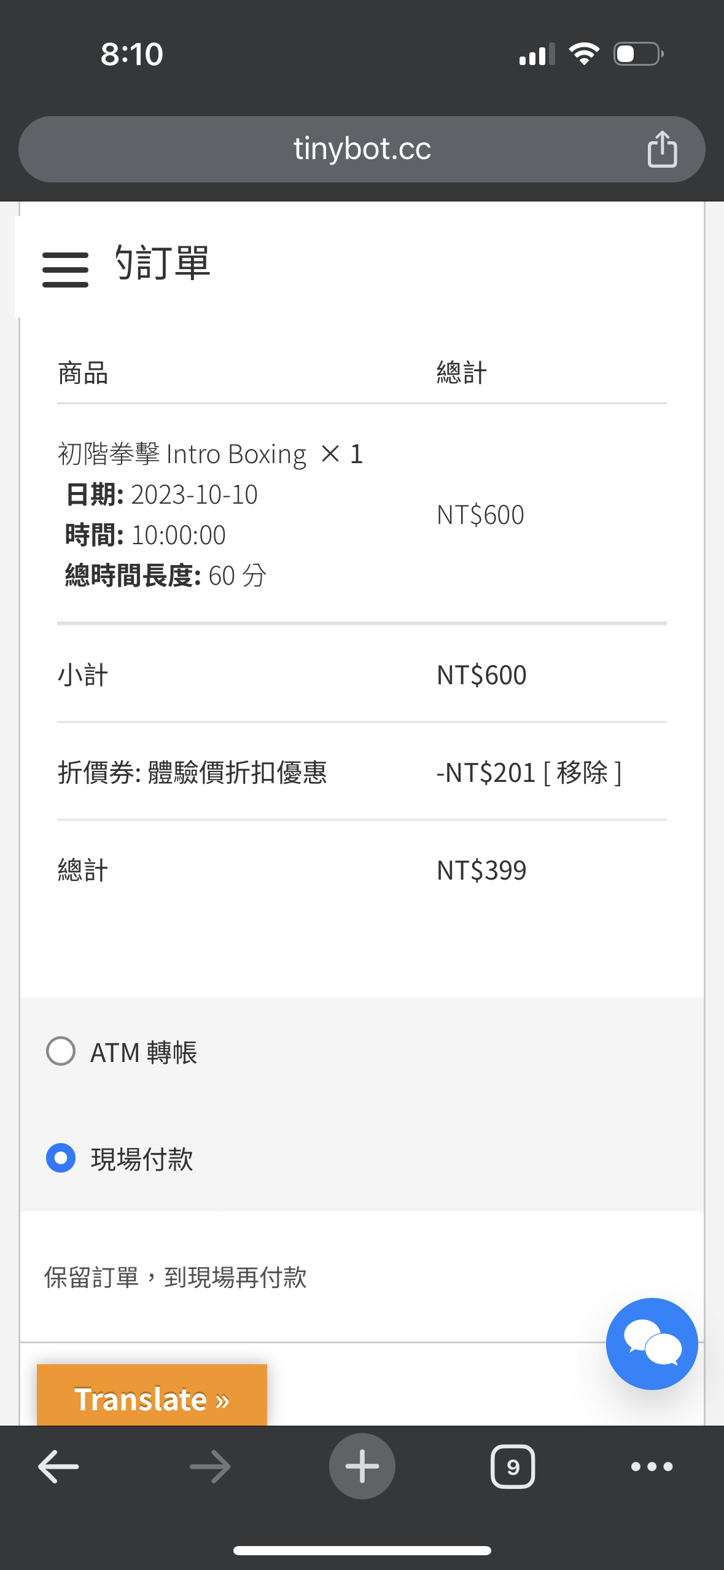The height and width of the screenshot is (1570, 724).
Task: Tap the share icon in address bar
Action: [662, 149]
